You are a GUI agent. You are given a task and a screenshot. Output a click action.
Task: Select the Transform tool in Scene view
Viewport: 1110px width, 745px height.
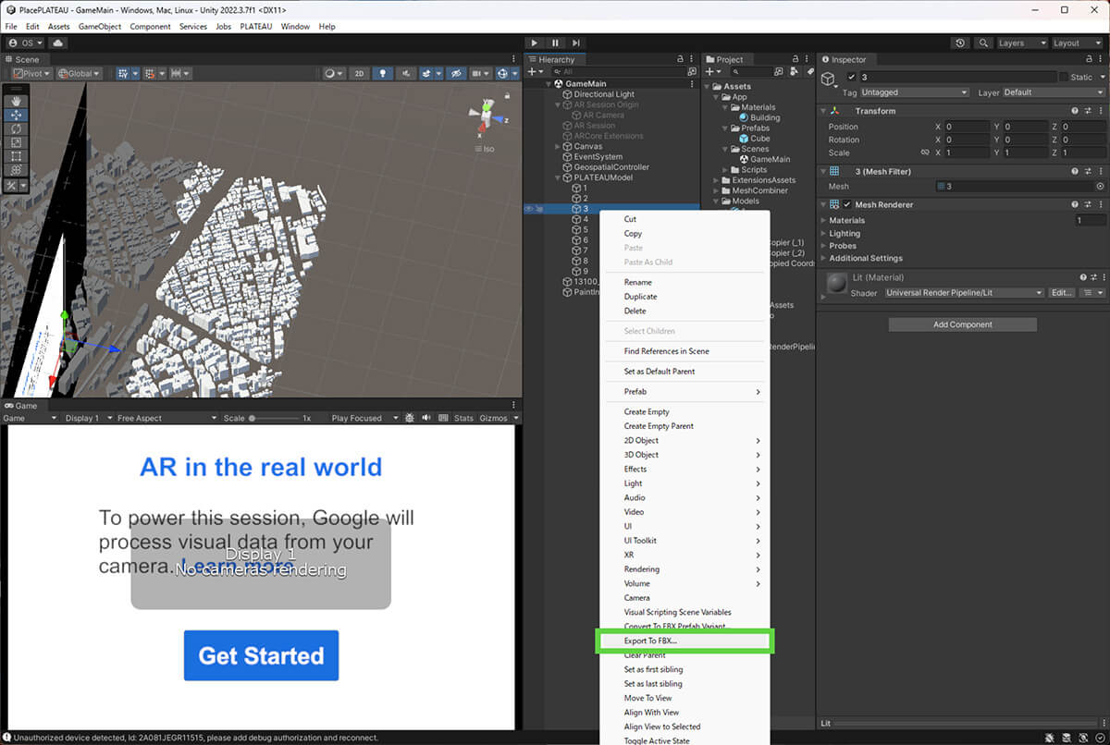tap(16, 170)
